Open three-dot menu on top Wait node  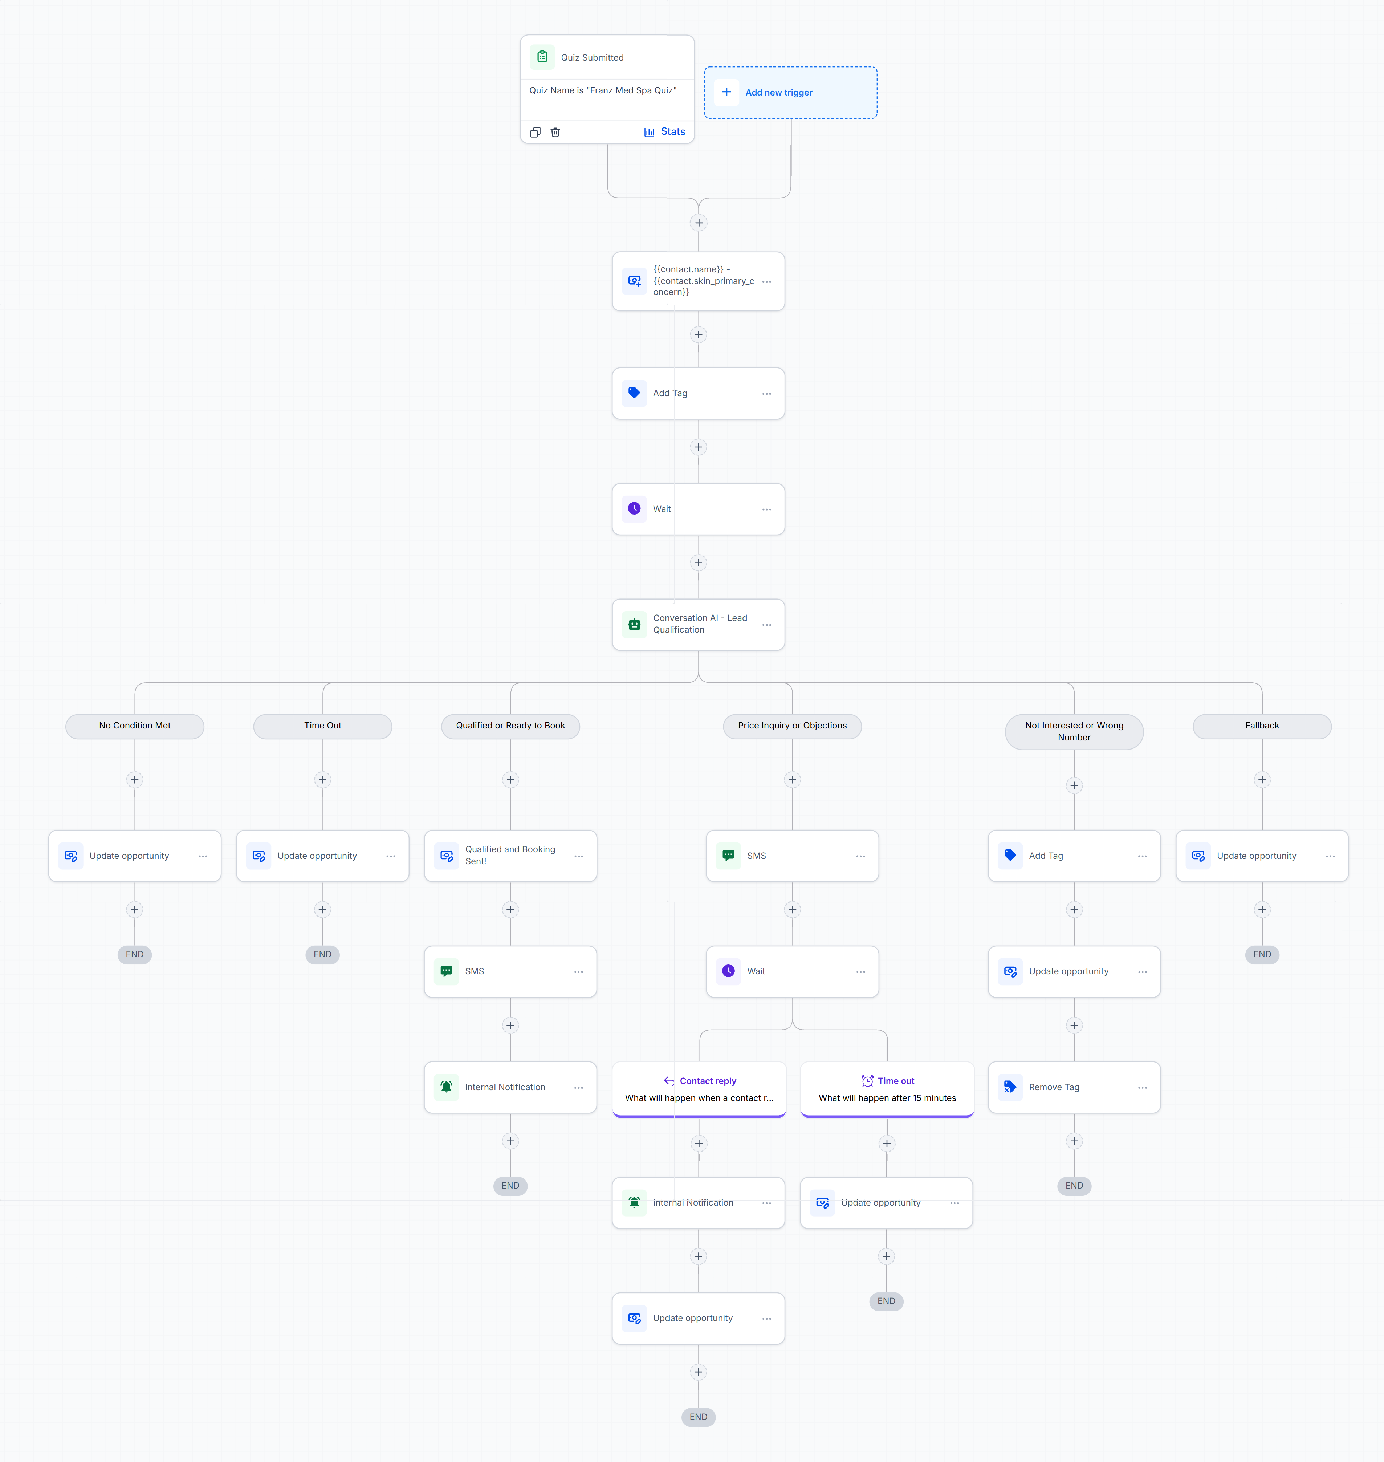(x=766, y=510)
